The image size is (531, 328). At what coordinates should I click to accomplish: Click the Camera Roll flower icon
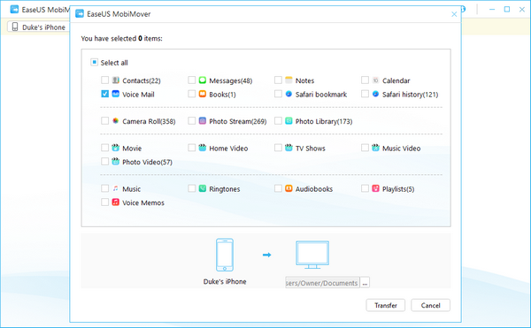point(115,121)
